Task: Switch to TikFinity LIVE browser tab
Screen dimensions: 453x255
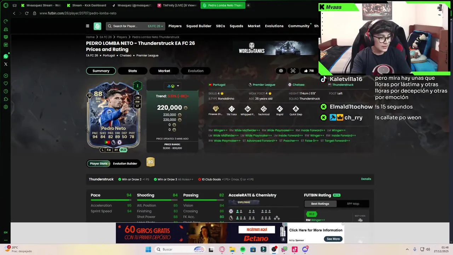Action: 177,5
